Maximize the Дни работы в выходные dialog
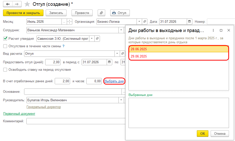The image size is (235, 141). click(221, 30)
